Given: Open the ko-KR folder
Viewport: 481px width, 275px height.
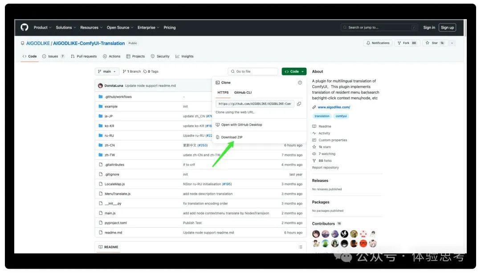Looking at the screenshot, I should pos(109,126).
